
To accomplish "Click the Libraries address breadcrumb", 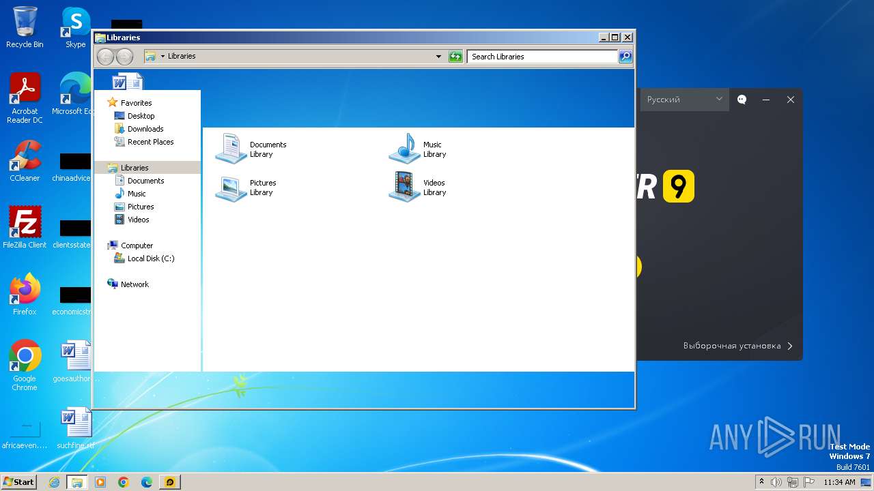I will pos(182,56).
